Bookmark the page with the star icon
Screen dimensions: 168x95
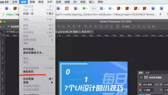(x=160, y=14)
